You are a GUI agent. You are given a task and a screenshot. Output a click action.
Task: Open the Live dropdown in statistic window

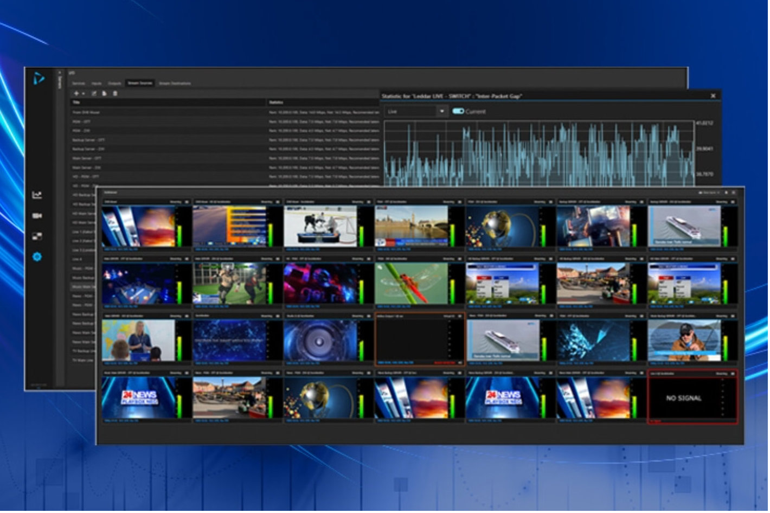tap(416, 111)
